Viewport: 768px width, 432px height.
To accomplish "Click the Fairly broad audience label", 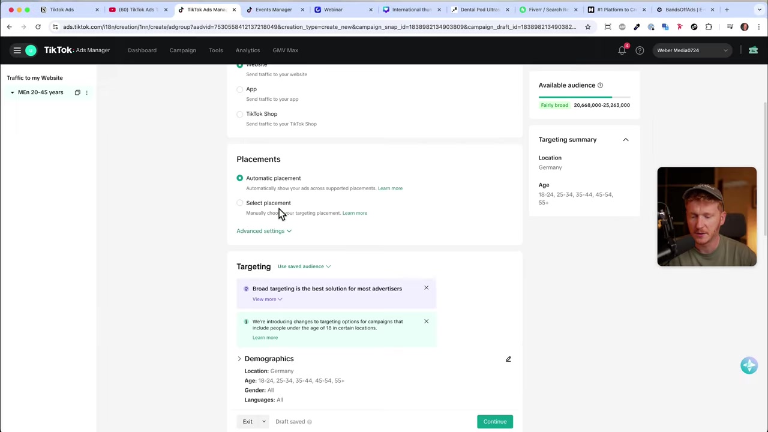I will pyautogui.click(x=554, y=105).
